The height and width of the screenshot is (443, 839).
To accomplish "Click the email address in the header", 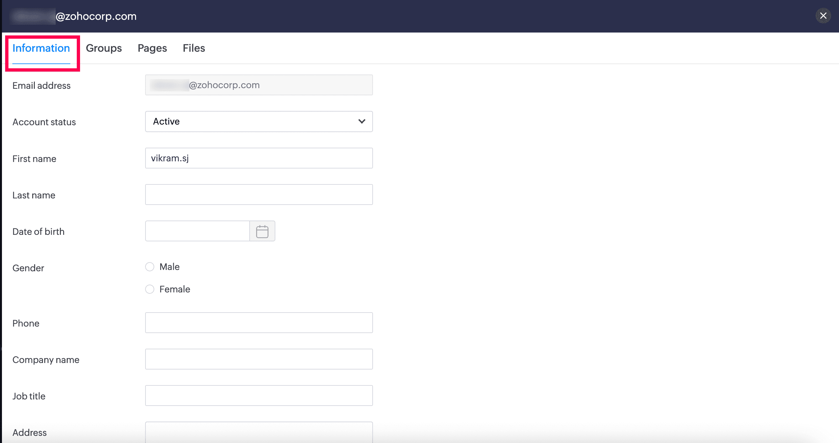I will tap(96, 16).
